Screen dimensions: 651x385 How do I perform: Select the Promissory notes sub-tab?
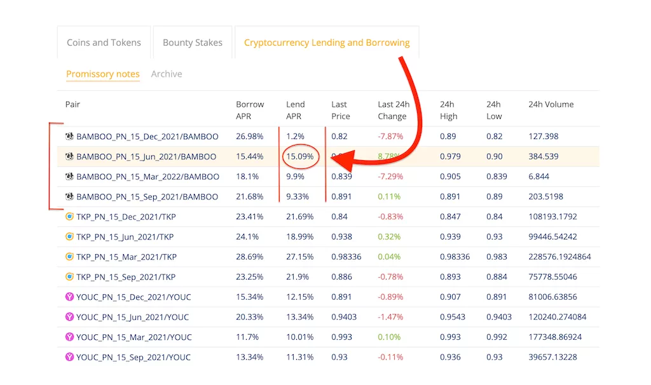[x=102, y=74]
